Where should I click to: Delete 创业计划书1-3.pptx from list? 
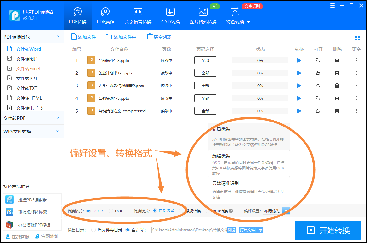pos(337,73)
